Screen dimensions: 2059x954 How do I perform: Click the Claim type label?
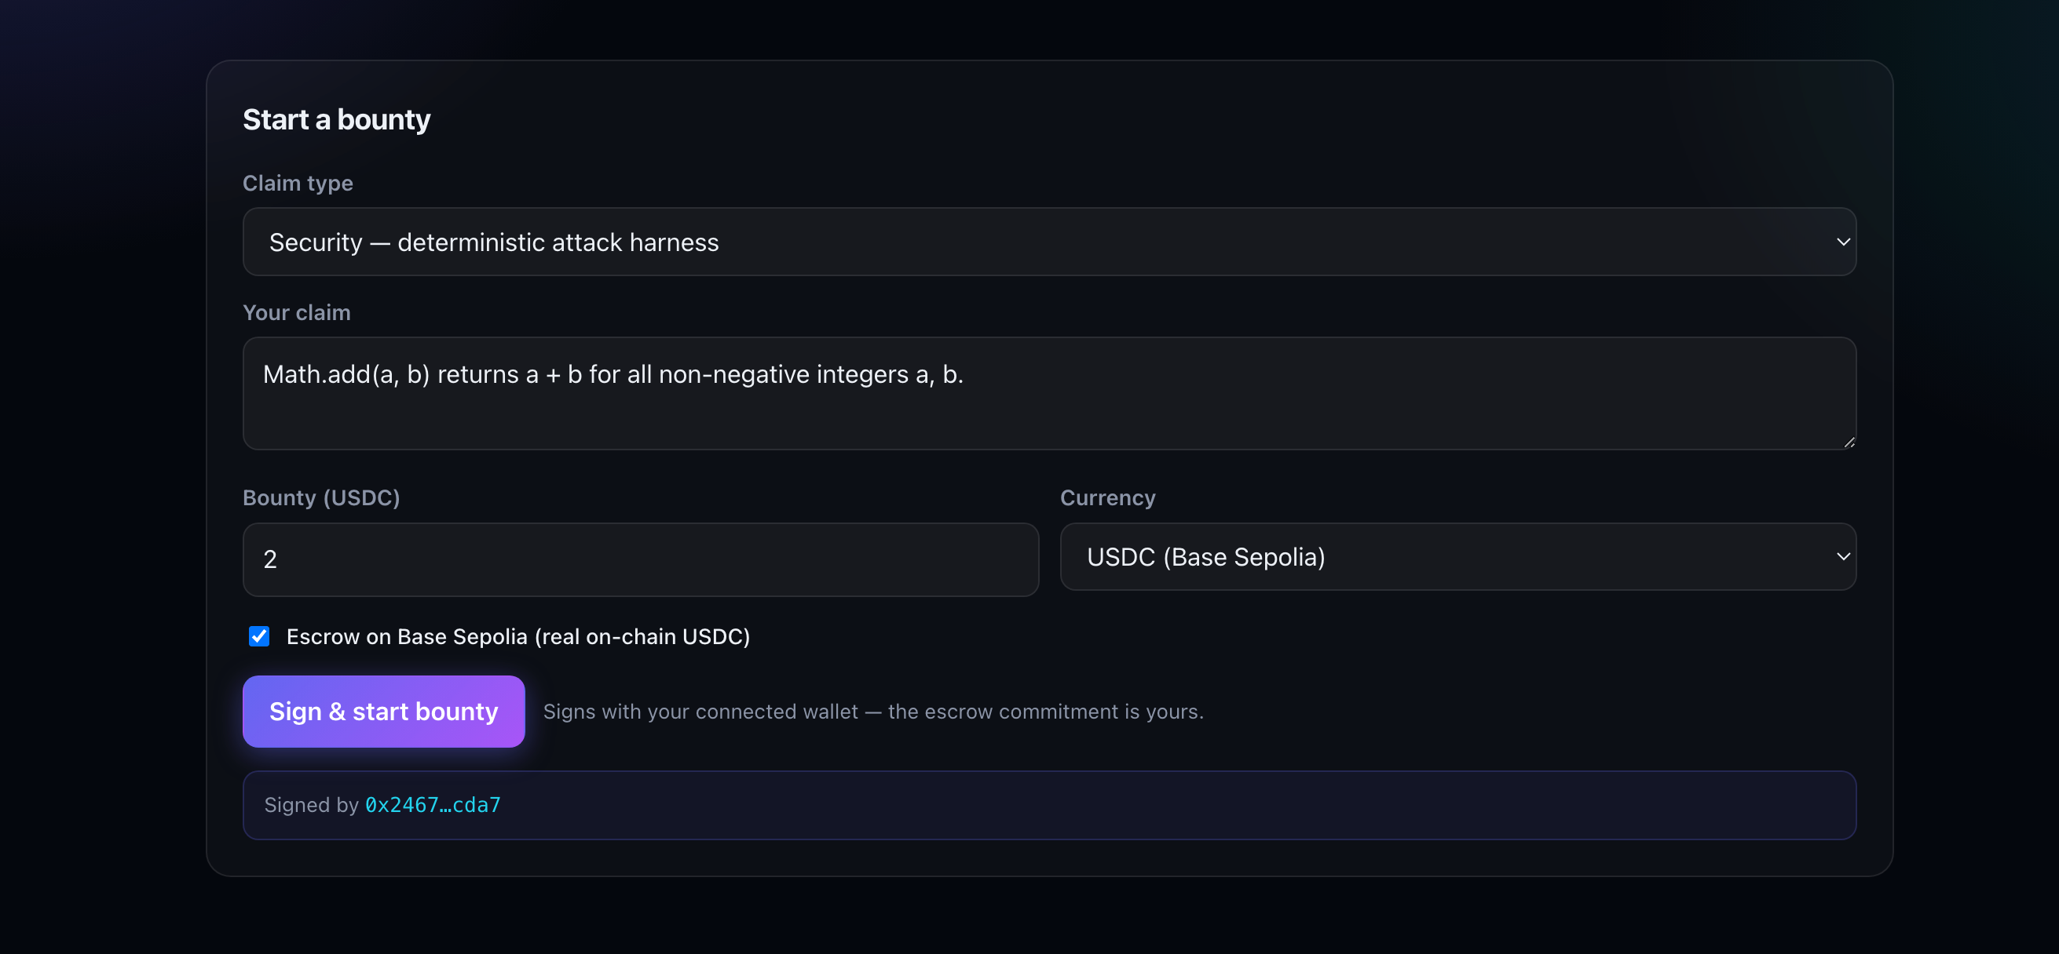coord(298,183)
